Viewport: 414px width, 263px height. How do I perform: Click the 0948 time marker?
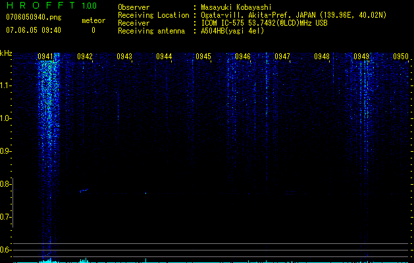click(x=322, y=57)
